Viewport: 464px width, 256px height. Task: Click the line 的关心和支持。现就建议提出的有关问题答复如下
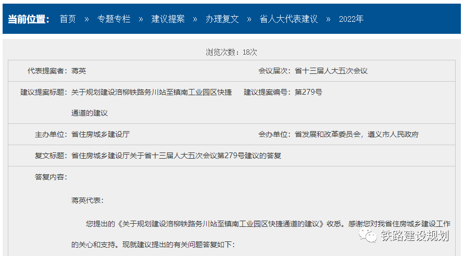(153, 245)
